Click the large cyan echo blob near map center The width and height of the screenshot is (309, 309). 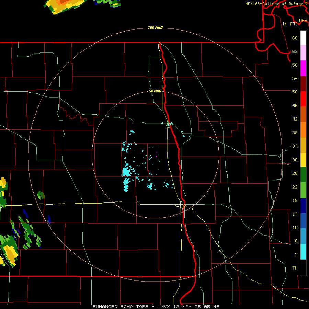[126, 172]
